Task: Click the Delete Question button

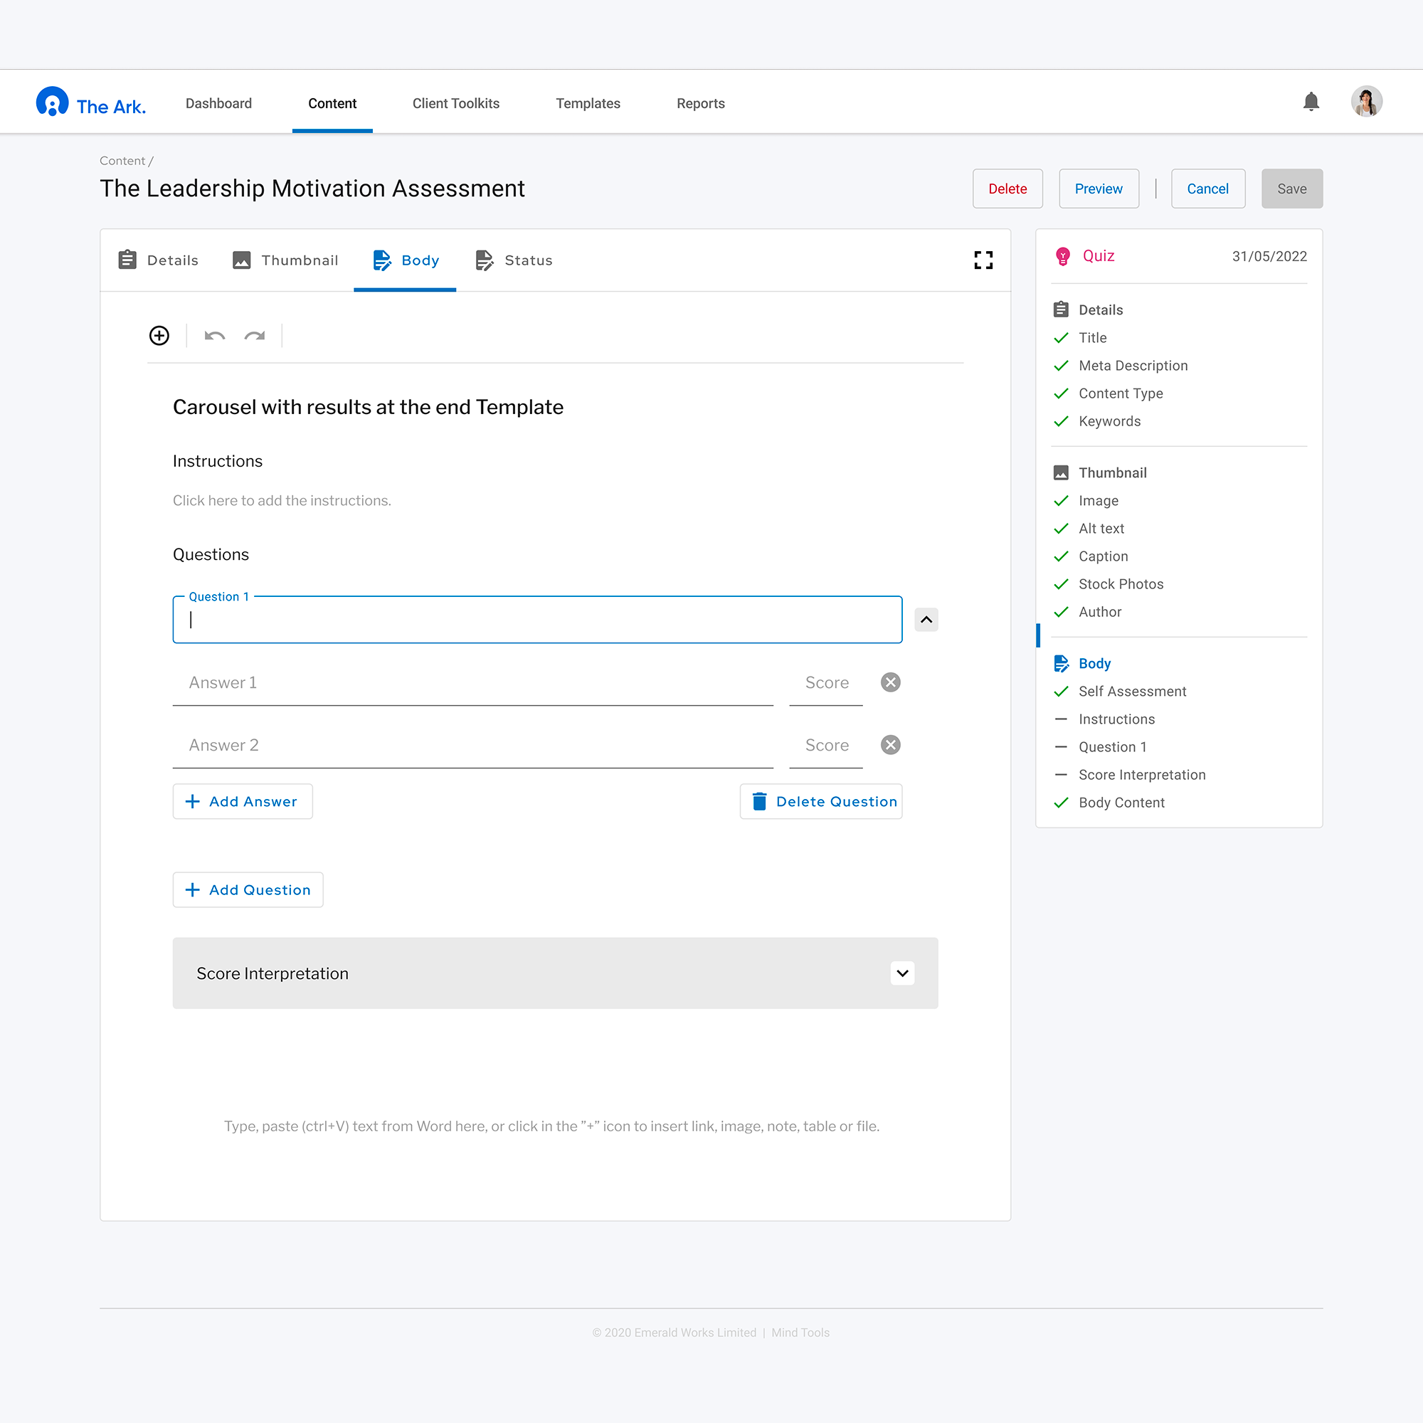Action: (821, 801)
